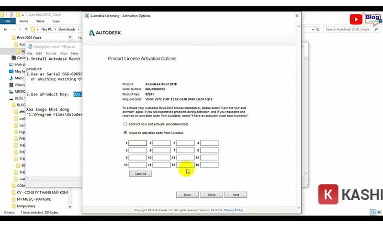Click activation code field 13

point(138,165)
